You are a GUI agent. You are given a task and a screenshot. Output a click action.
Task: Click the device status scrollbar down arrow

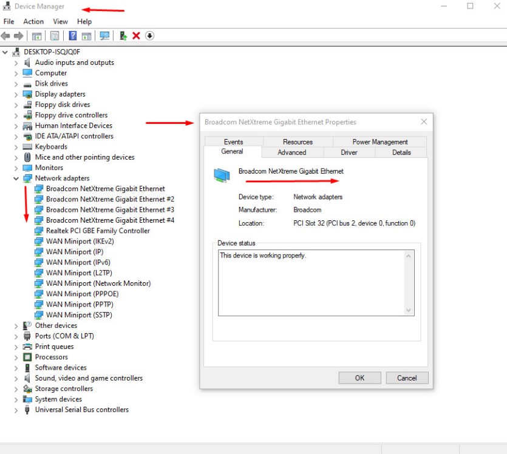click(409, 310)
